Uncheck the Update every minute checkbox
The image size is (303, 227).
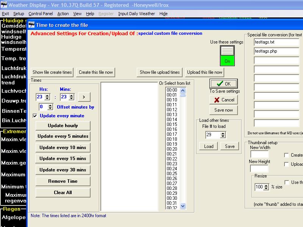[35, 116]
